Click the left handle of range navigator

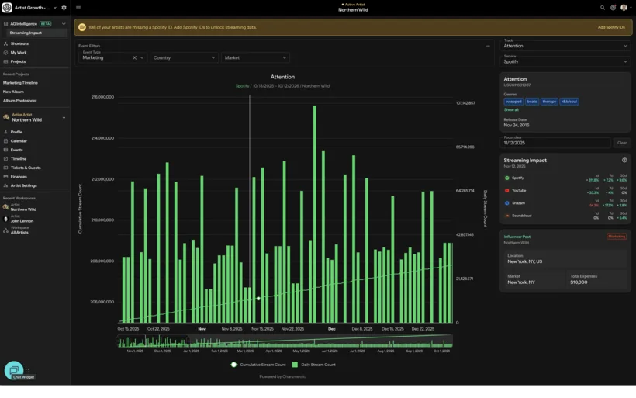coord(119,341)
